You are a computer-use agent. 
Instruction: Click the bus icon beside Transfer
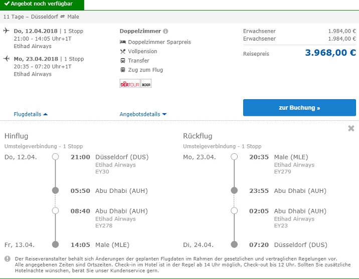[x=123, y=61]
